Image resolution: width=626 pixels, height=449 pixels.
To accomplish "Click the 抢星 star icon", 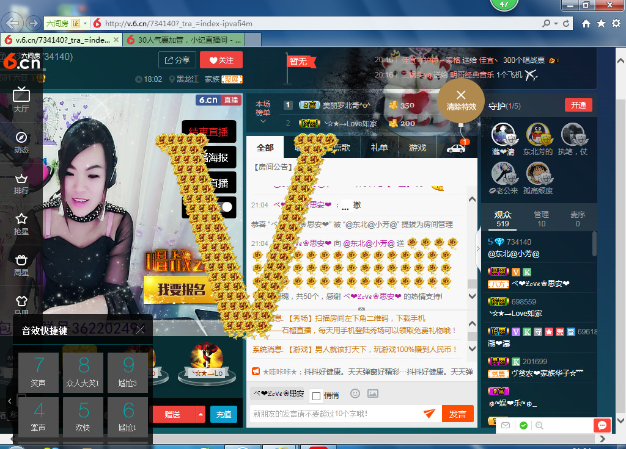I will coord(21,224).
